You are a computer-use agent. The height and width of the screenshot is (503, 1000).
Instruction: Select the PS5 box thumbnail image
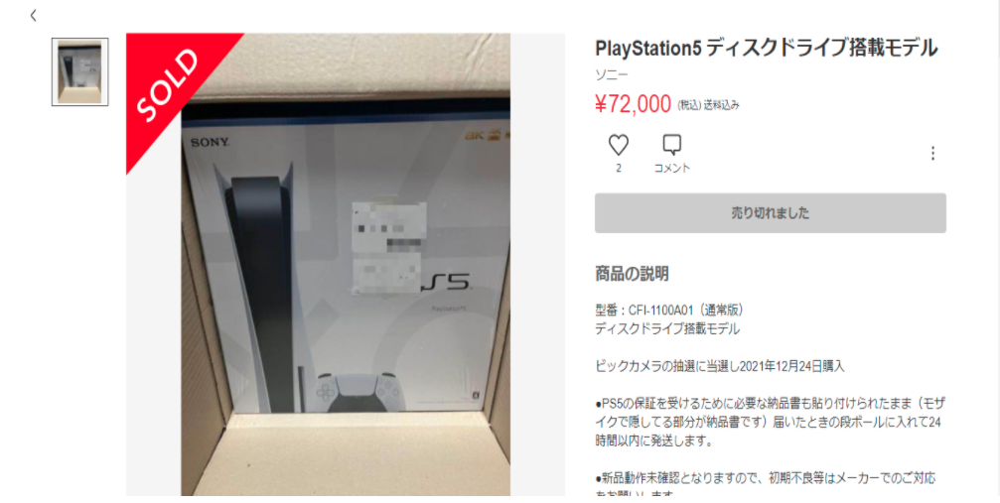point(79,72)
